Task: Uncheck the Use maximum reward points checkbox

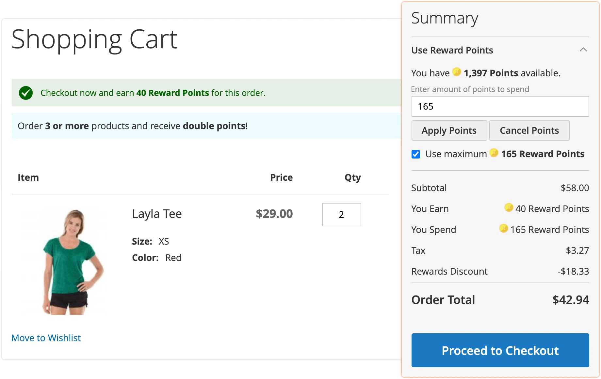Action: coord(415,154)
